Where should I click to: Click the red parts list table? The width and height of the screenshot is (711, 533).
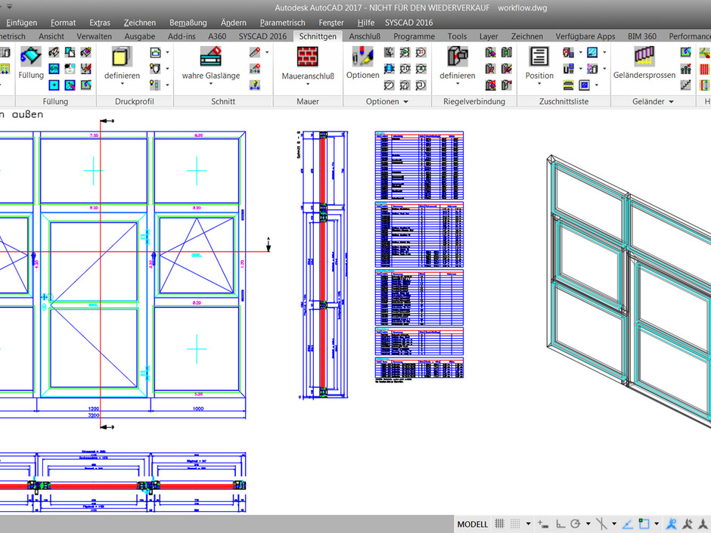click(419, 233)
